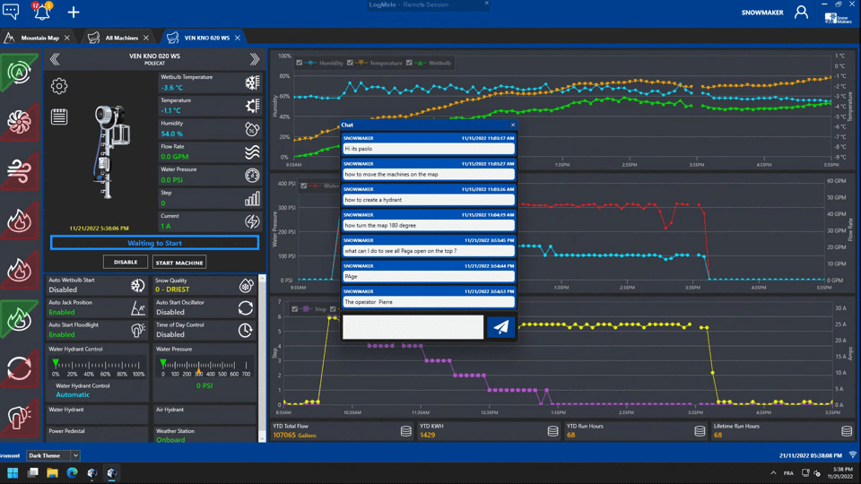The image size is (861, 484).
Task: Click the plus icon to add new
Action: pyautogui.click(x=74, y=13)
